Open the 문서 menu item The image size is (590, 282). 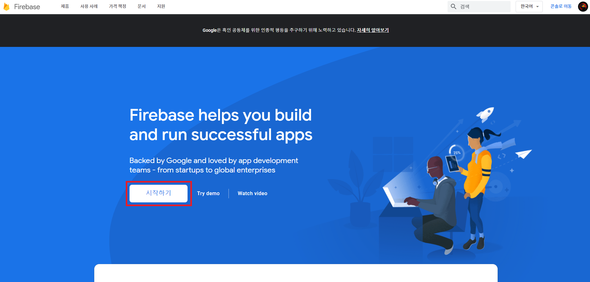(142, 6)
